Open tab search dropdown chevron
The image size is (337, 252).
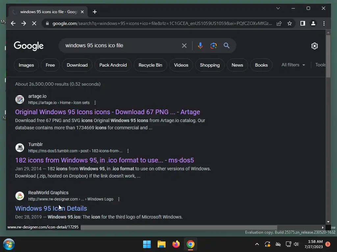click(278, 8)
